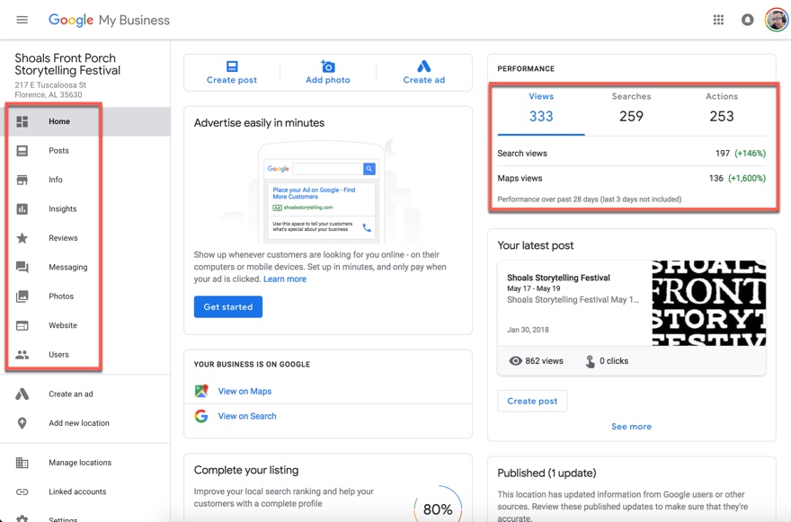Switch to the Searches performance tab
Screen dimensions: 791x522
[x=631, y=108]
